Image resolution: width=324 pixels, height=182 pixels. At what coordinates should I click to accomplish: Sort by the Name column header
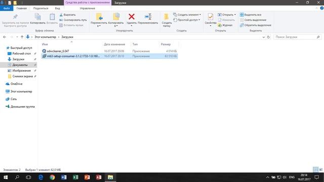click(45, 44)
